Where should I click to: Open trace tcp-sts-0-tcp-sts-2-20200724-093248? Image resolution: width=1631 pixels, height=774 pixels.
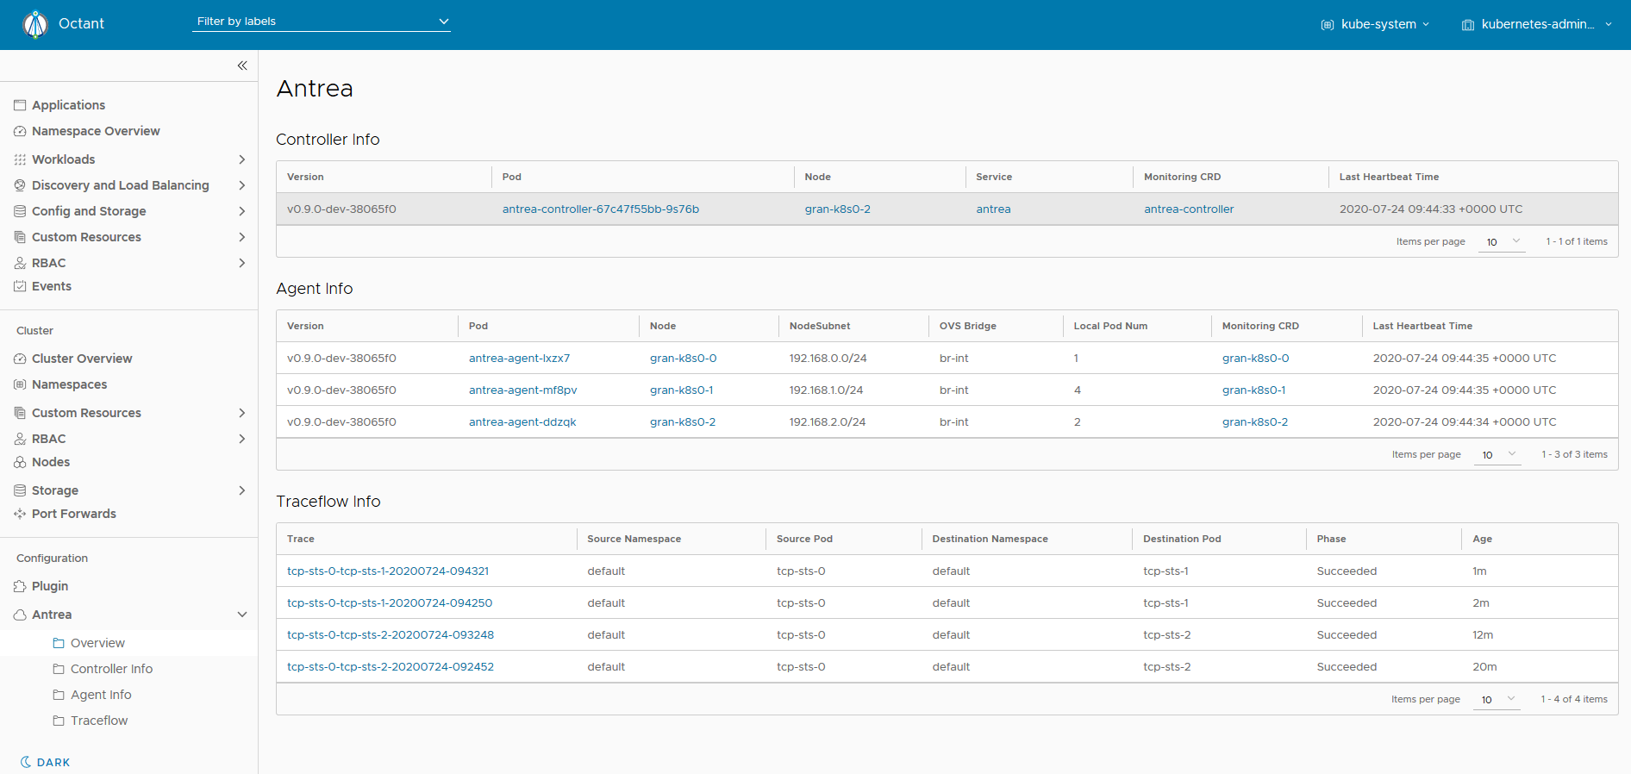coord(391,635)
